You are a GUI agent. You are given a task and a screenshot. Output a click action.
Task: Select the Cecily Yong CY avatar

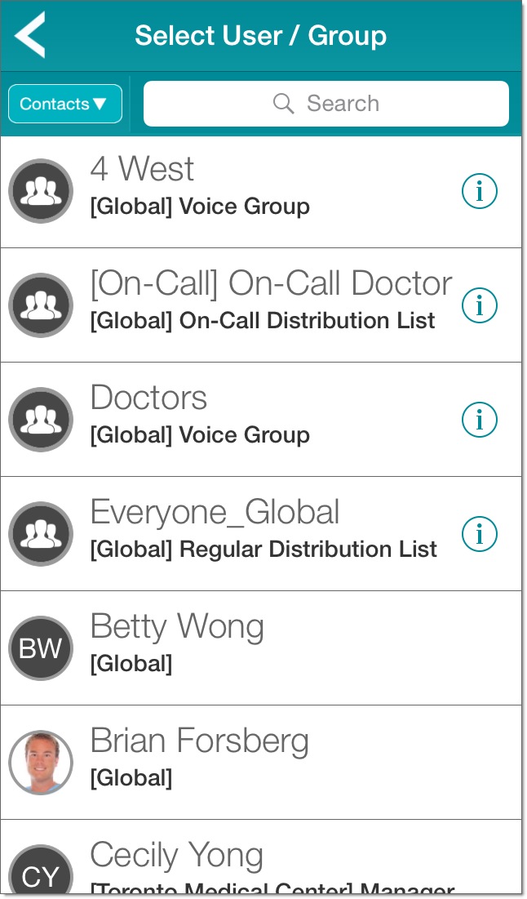pyautogui.click(x=41, y=874)
